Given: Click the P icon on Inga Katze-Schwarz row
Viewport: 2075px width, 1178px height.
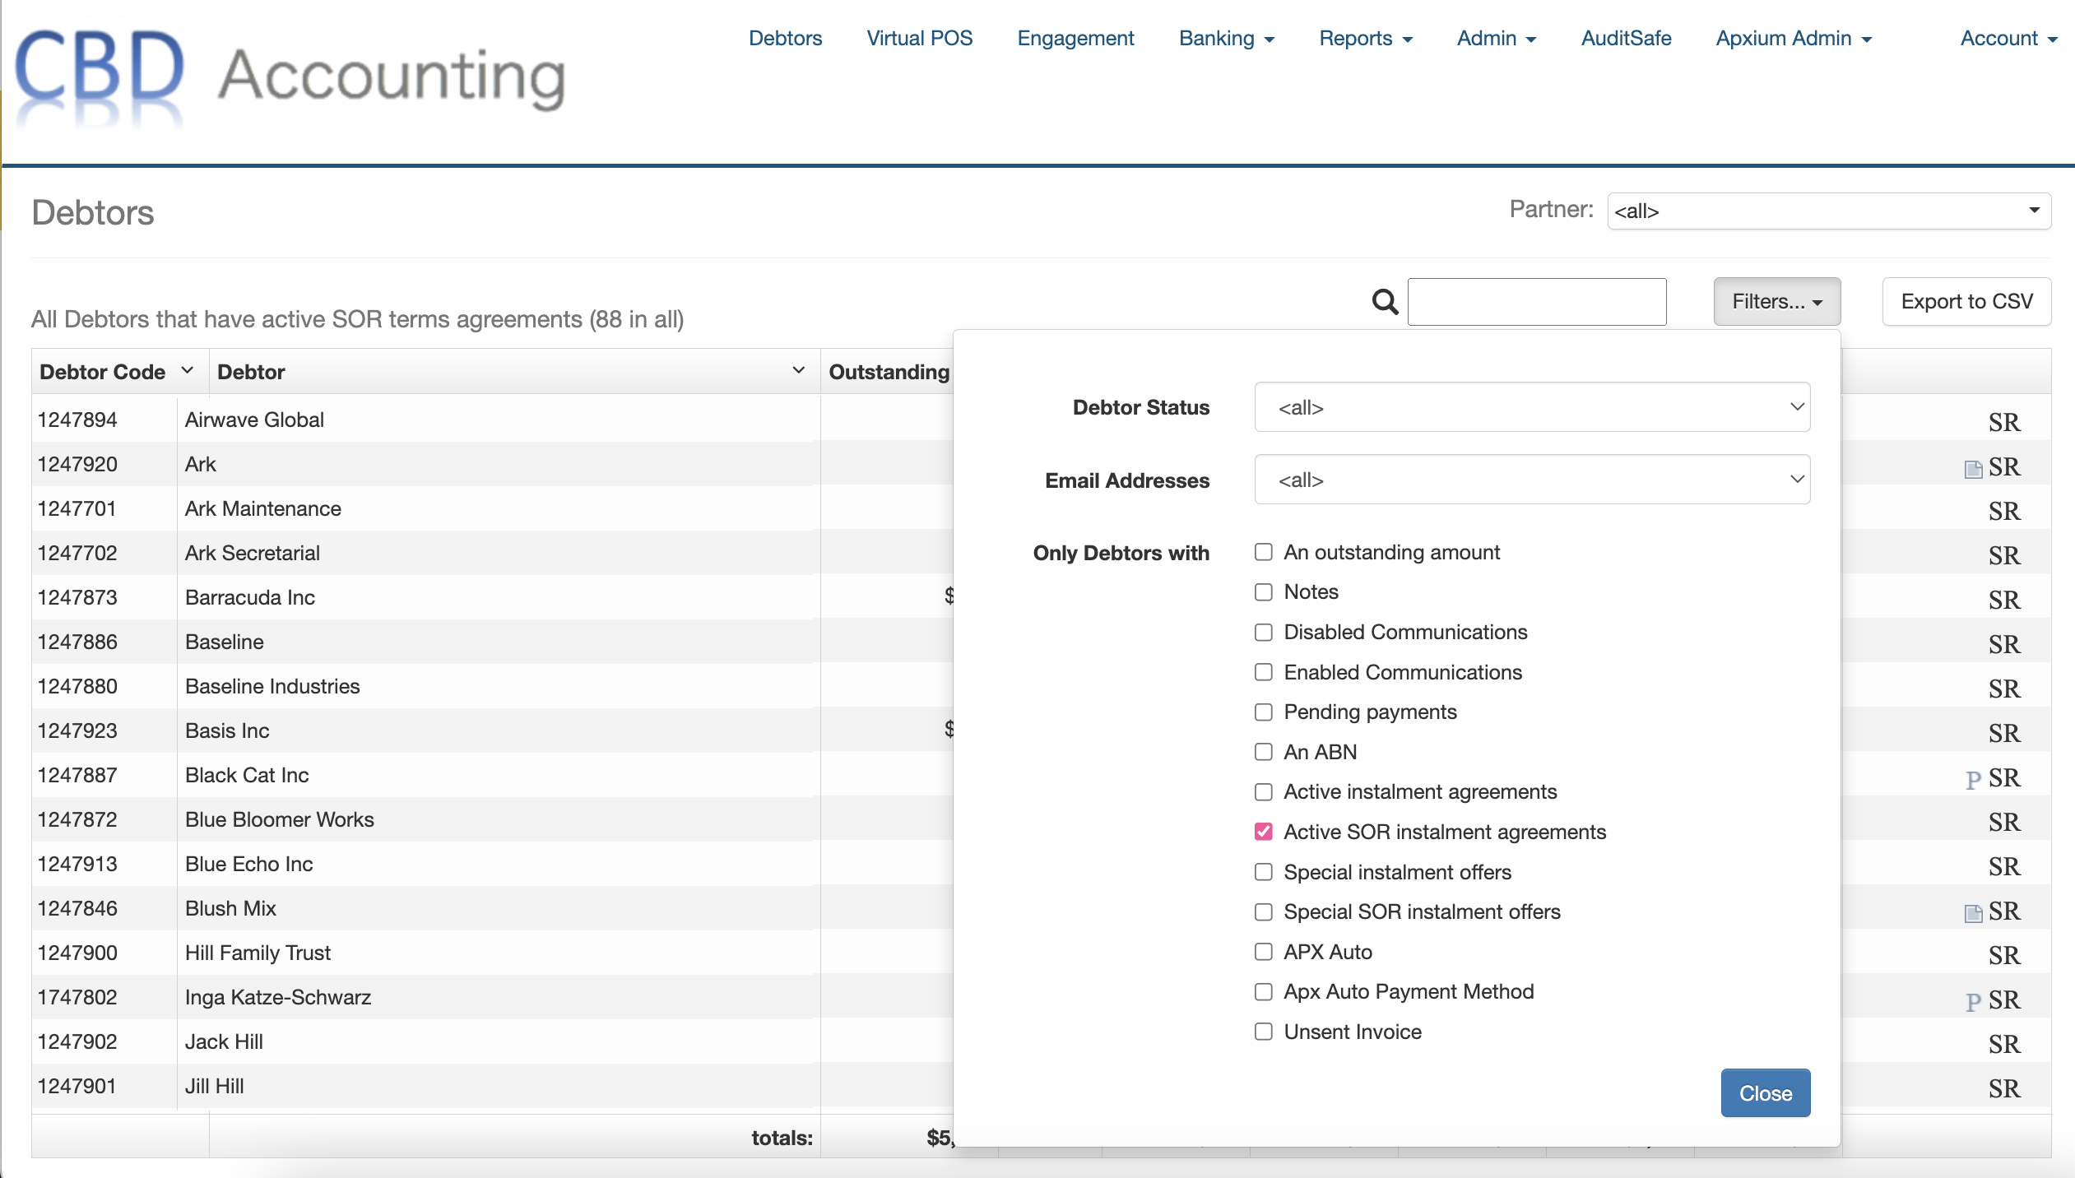Looking at the screenshot, I should pos(1973,1001).
